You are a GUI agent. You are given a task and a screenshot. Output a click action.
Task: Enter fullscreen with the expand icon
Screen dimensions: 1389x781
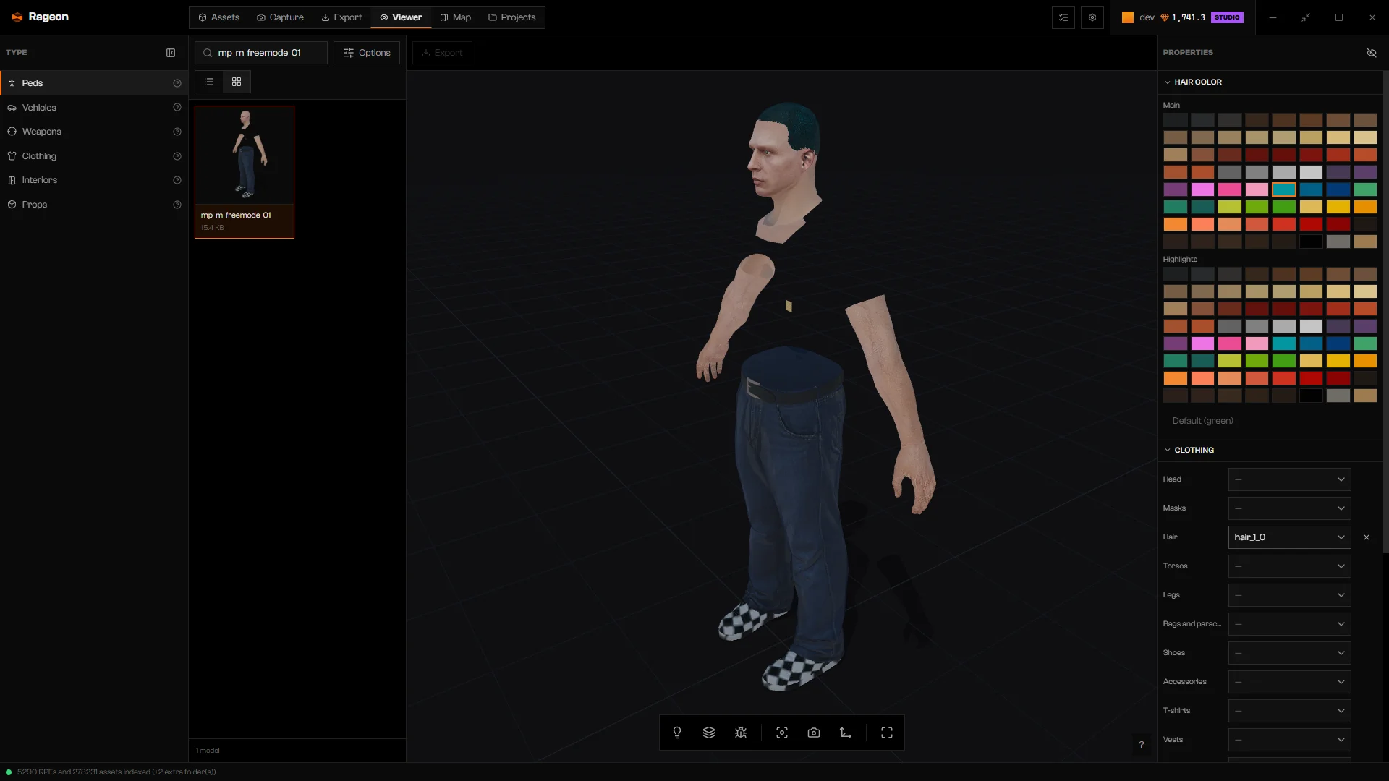887,733
